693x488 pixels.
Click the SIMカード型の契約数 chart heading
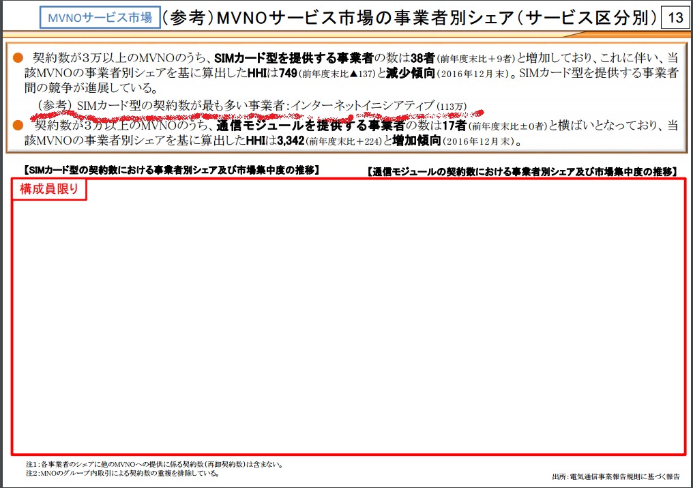point(171,170)
